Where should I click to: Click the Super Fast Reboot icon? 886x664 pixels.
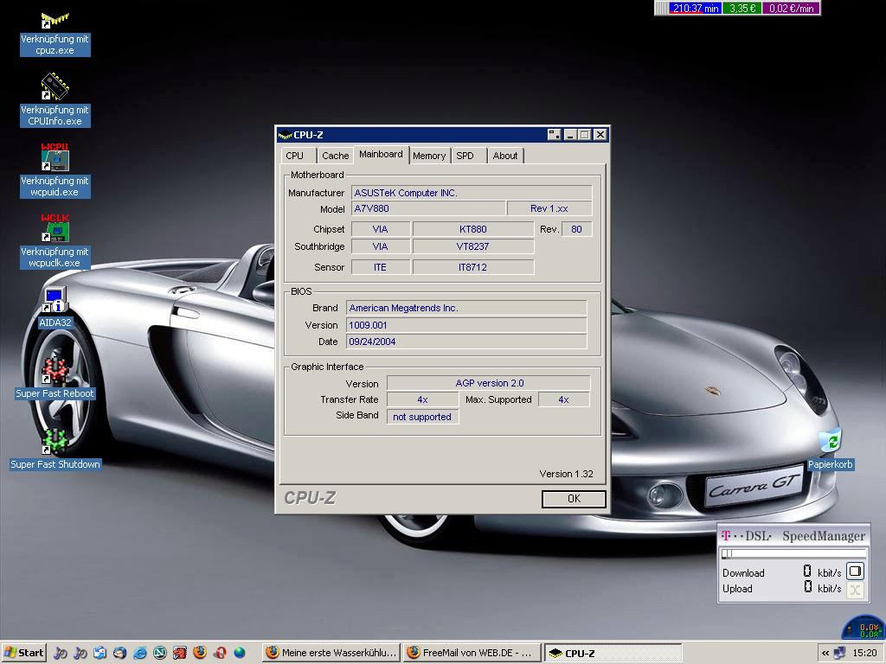coord(55,372)
